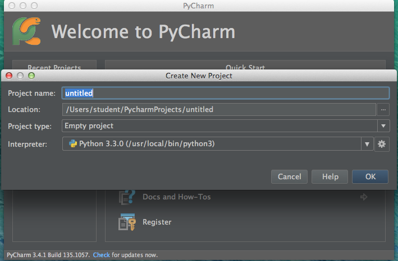The height and width of the screenshot is (261, 398).
Task: Focus the Project name field
Action: pyautogui.click(x=226, y=93)
